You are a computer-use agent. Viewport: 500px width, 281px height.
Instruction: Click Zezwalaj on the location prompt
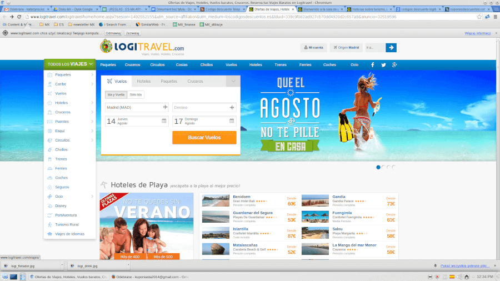coord(132,33)
